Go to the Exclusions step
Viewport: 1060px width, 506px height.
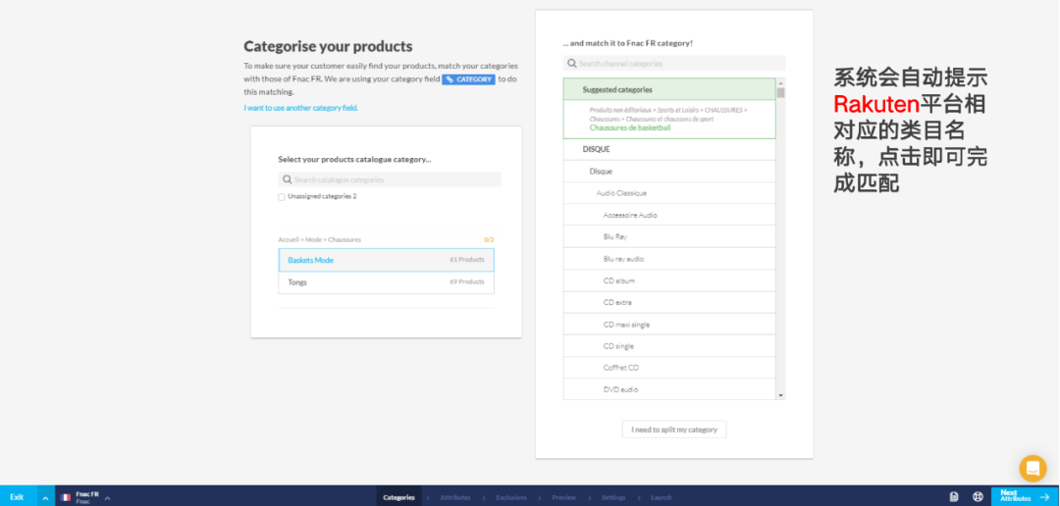coord(511,497)
